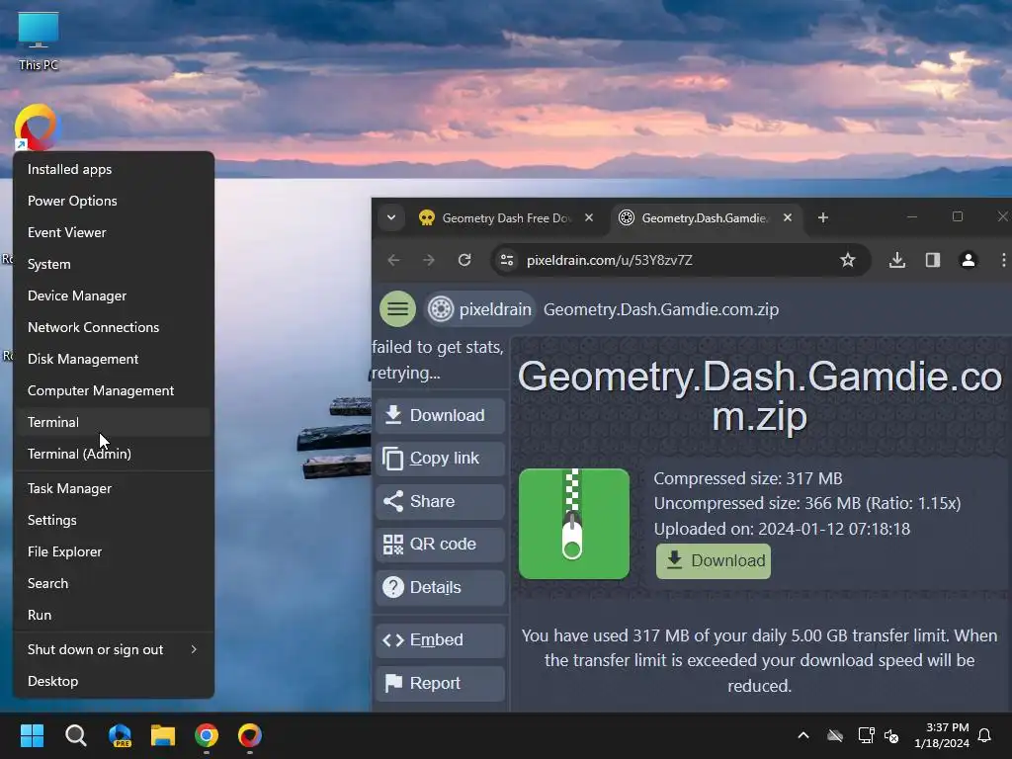This screenshot has height=759, width=1012.
Task: Open OneDrive cloud tray icon
Action: (x=835, y=735)
